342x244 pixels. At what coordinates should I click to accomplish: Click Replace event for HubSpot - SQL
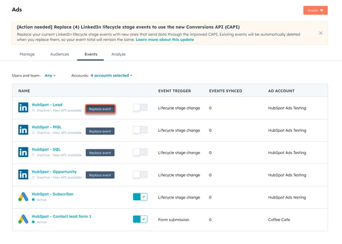(100, 153)
